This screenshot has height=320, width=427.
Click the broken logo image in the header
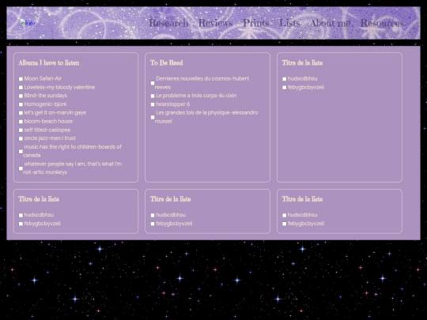(28, 23)
